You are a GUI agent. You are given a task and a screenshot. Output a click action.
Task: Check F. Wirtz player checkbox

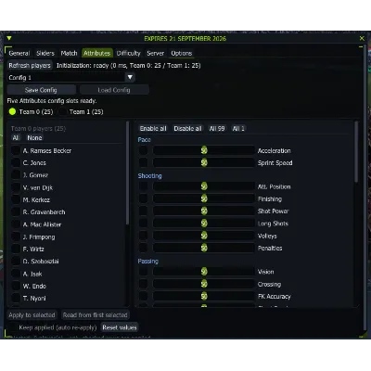16,249
